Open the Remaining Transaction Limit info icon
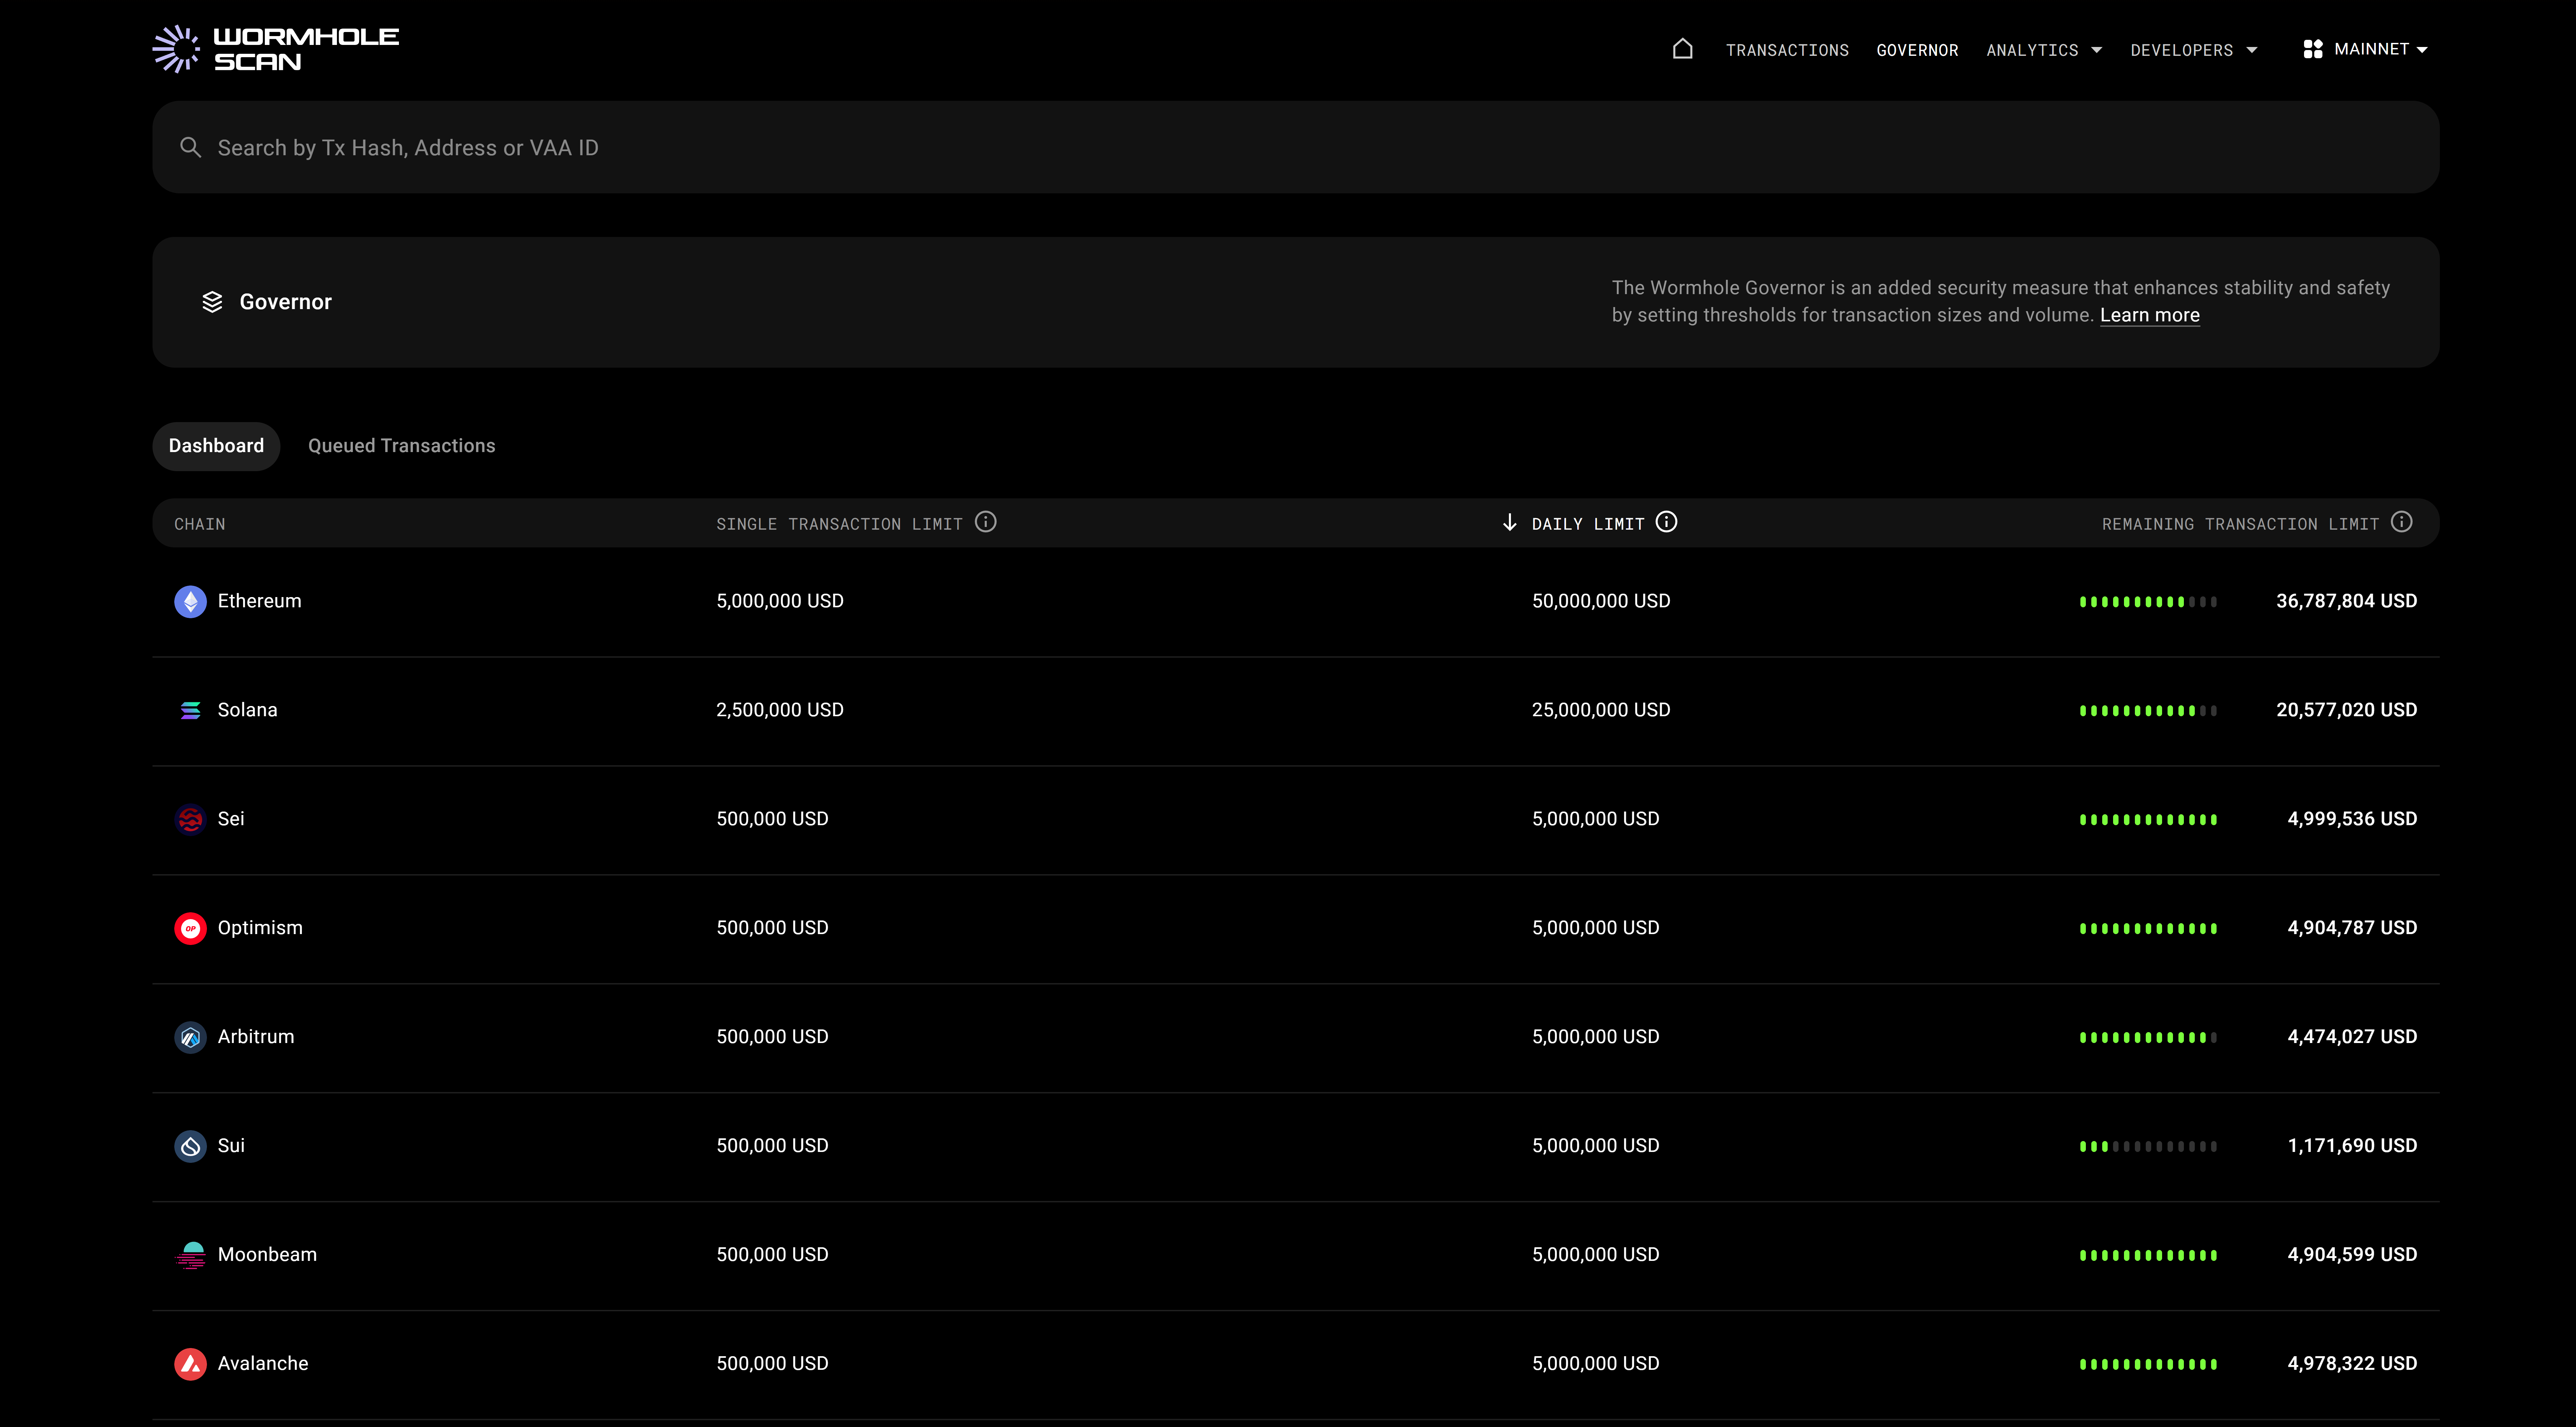Image resolution: width=2576 pixels, height=1427 pixels. click(x=2402, y=522)
